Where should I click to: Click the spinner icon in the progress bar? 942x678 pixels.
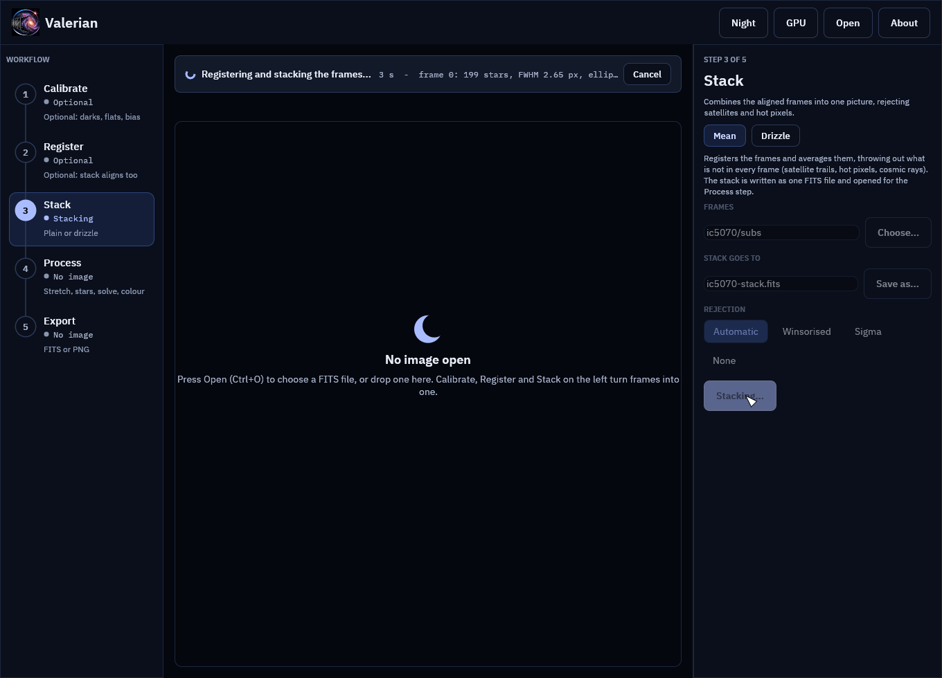190,75
